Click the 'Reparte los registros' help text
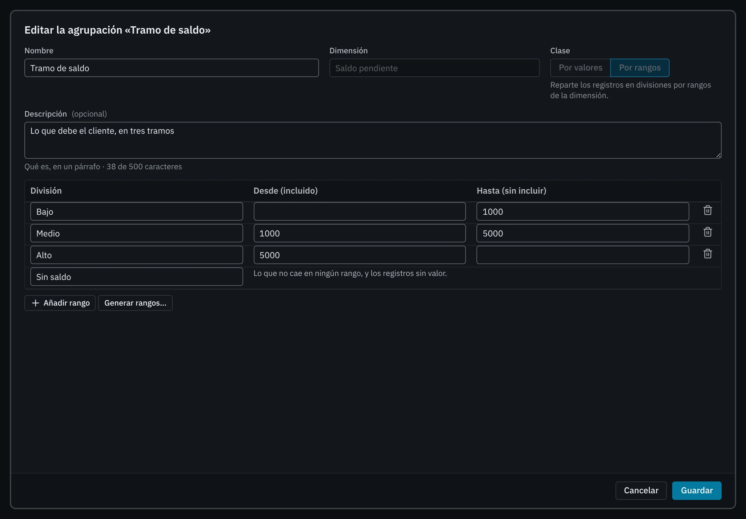 coord(630,90)
